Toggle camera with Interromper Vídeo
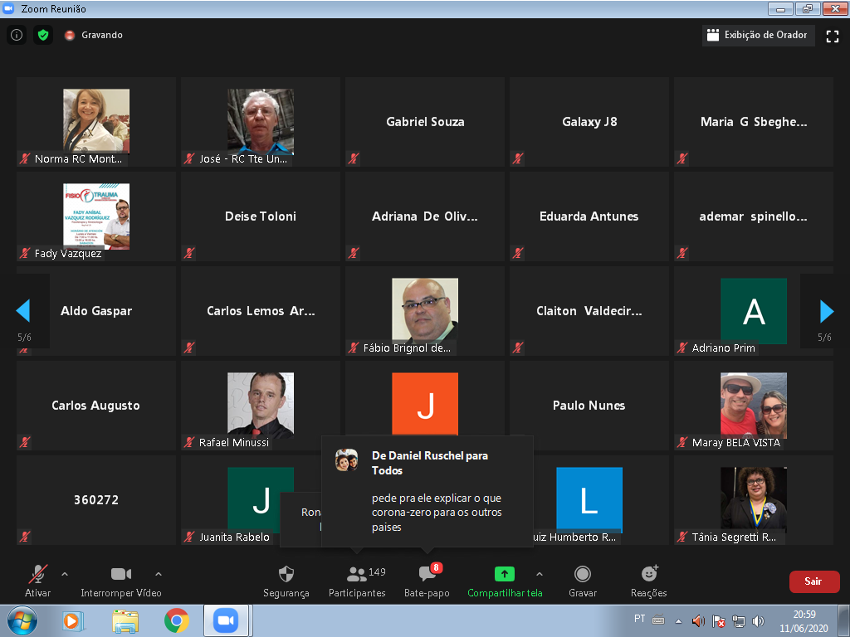Viewport: 850px width, 637px height. [x=121, y=574]
